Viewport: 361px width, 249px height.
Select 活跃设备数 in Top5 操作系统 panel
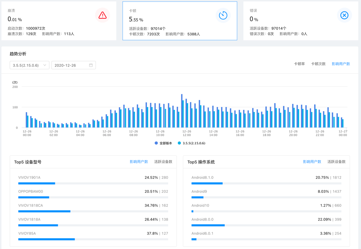[336, 162]
